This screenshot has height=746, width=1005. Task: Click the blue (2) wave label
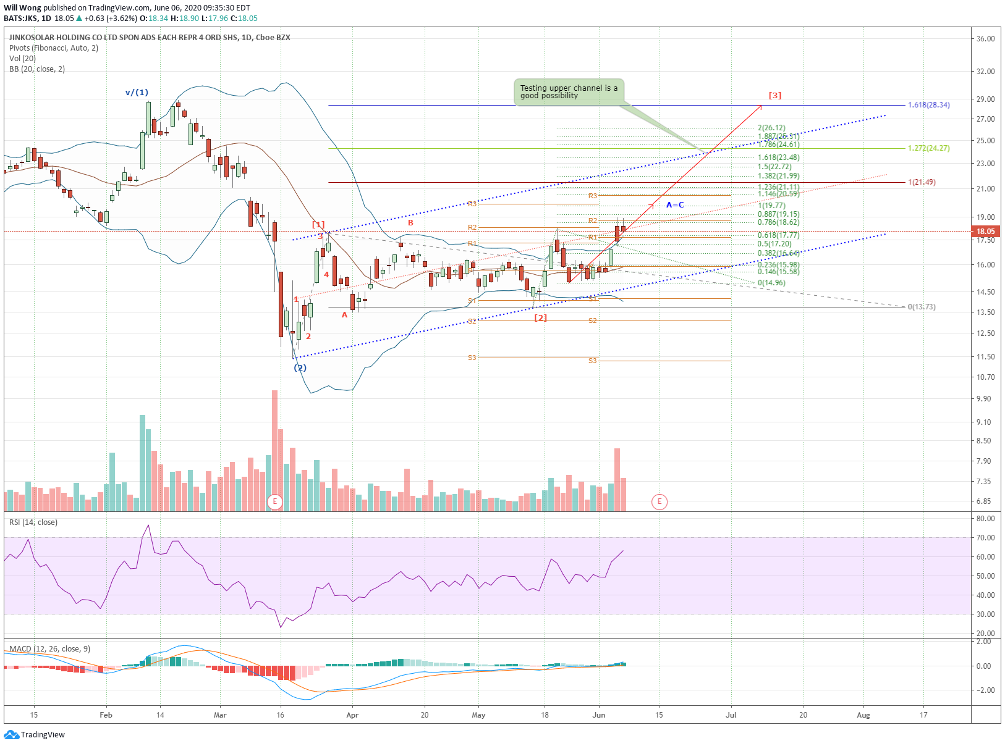point(300,367)
